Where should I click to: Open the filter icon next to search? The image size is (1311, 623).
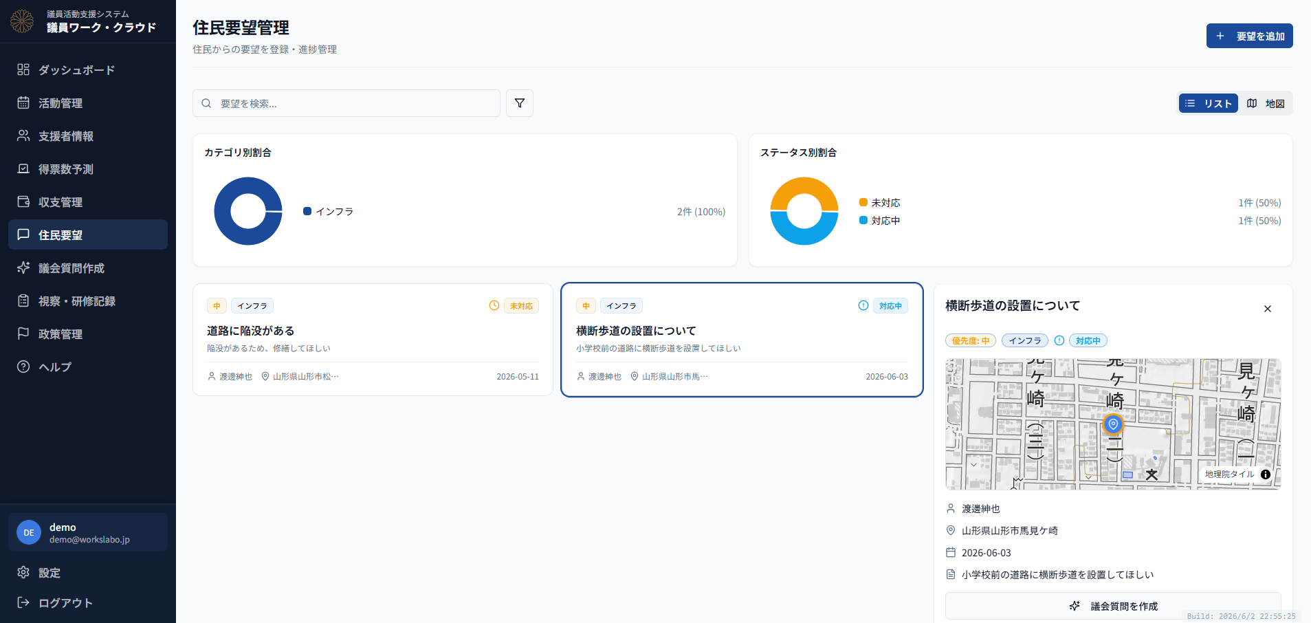coord(520,103)
